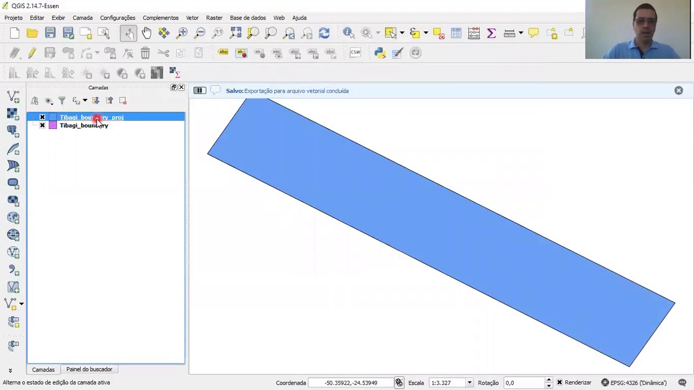Activate the Zoom Out magnifier tool

click(x=200, y=34)
